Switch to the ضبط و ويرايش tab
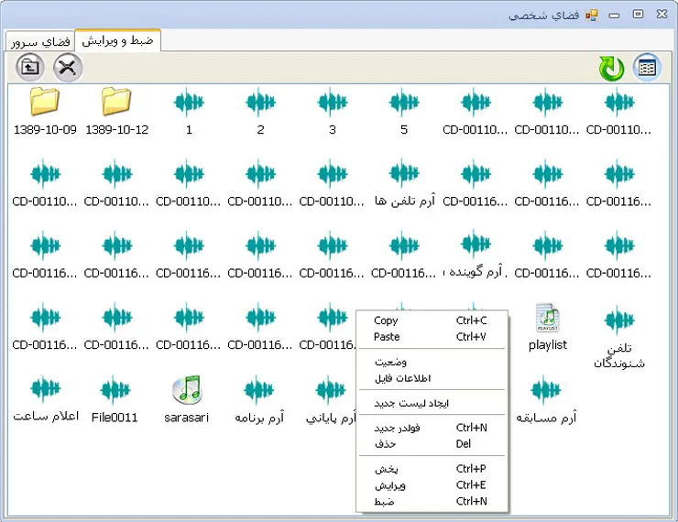Image resolution: width=678 pixels, height=522 pixels. [x=117, y=40]
